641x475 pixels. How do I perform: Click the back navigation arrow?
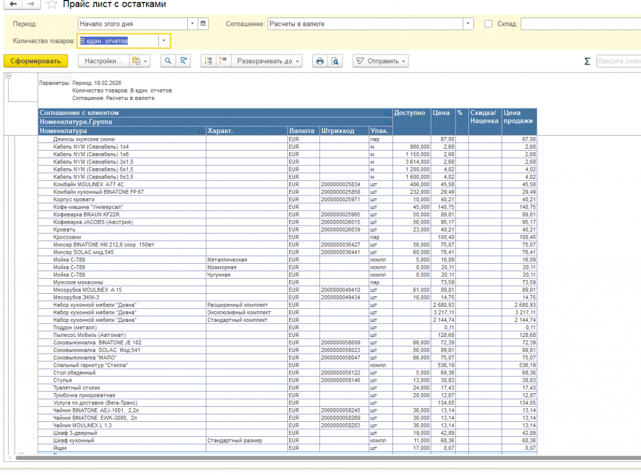[x=13, y=4]
